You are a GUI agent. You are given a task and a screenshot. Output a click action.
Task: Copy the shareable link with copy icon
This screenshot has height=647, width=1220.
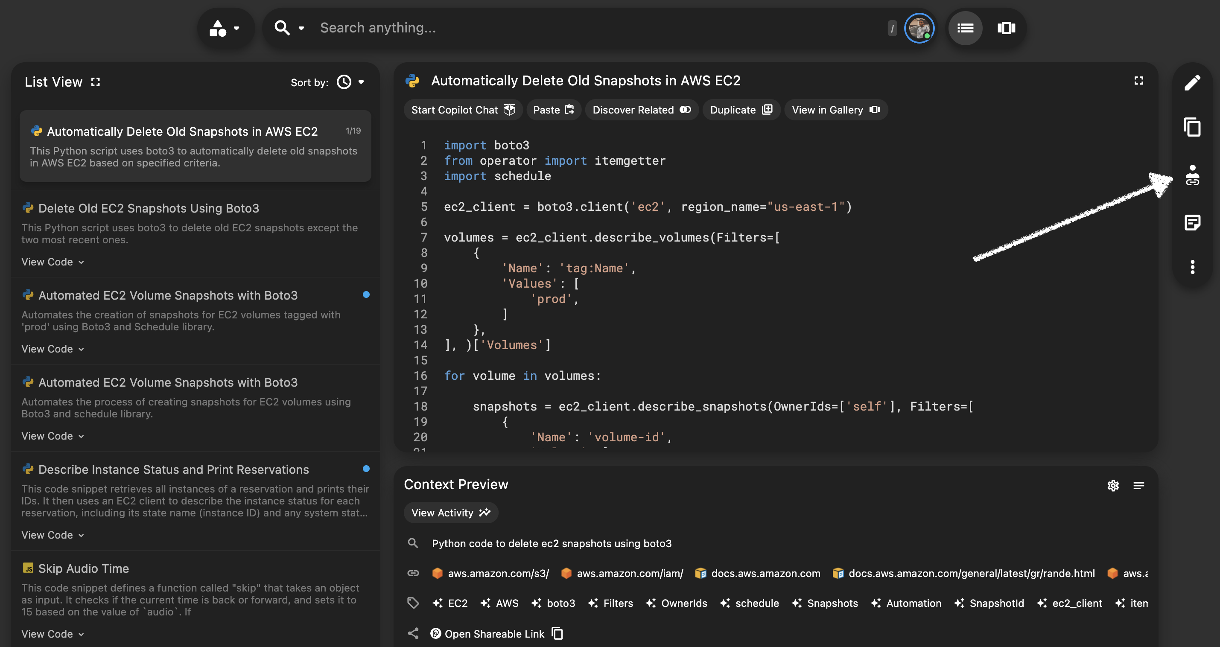[558, 634]
